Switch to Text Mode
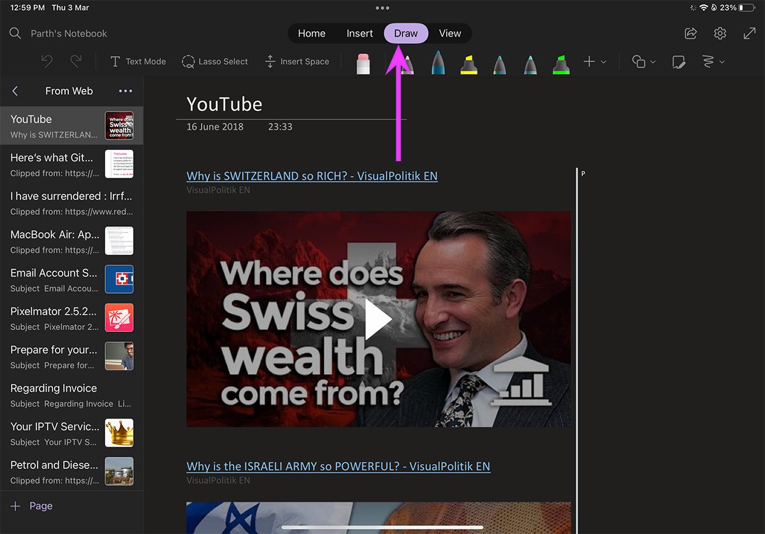 138,61
